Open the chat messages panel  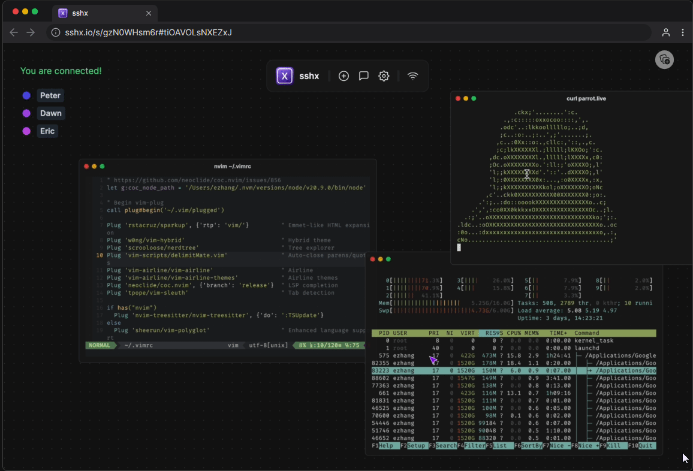[363, 76]
